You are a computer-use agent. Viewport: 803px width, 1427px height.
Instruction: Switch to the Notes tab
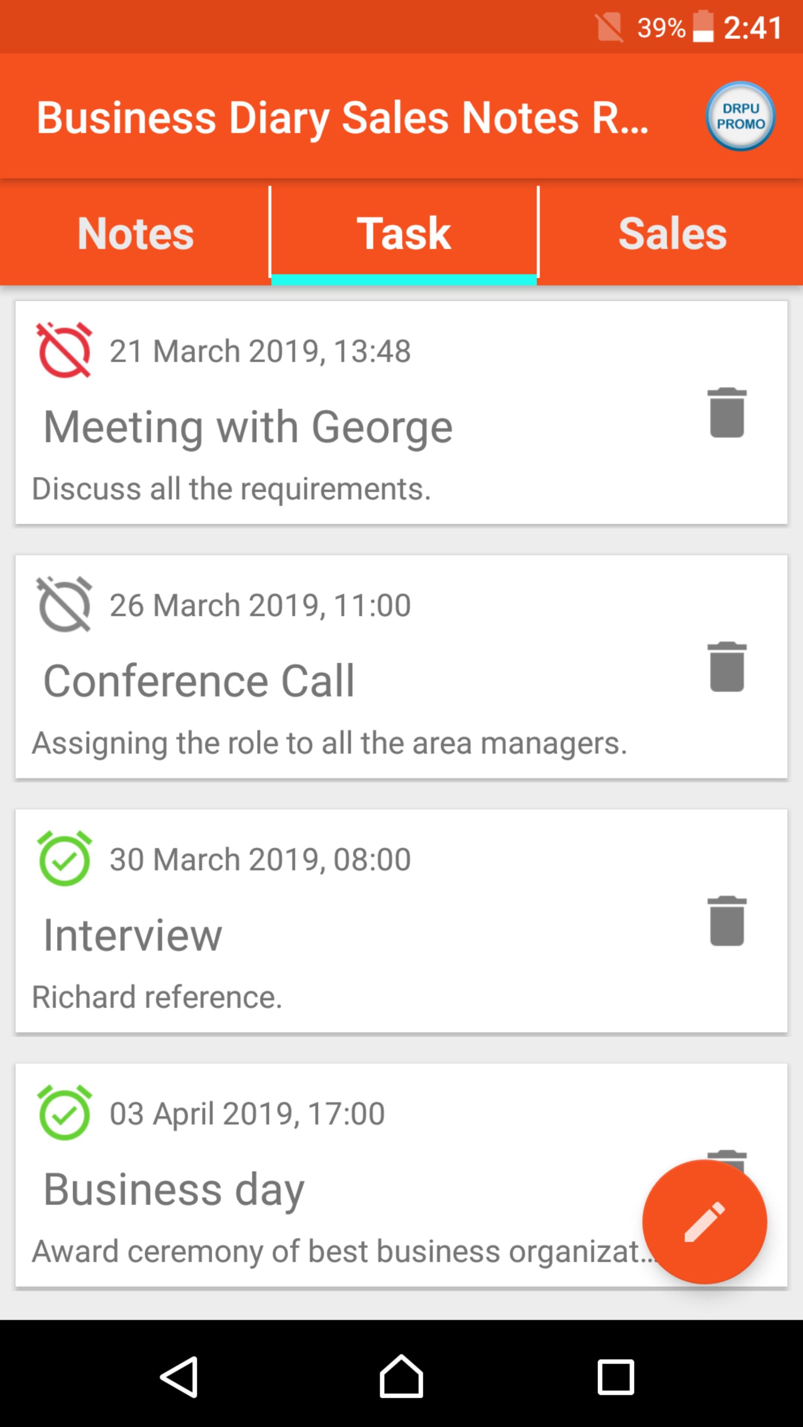[135, 233]
